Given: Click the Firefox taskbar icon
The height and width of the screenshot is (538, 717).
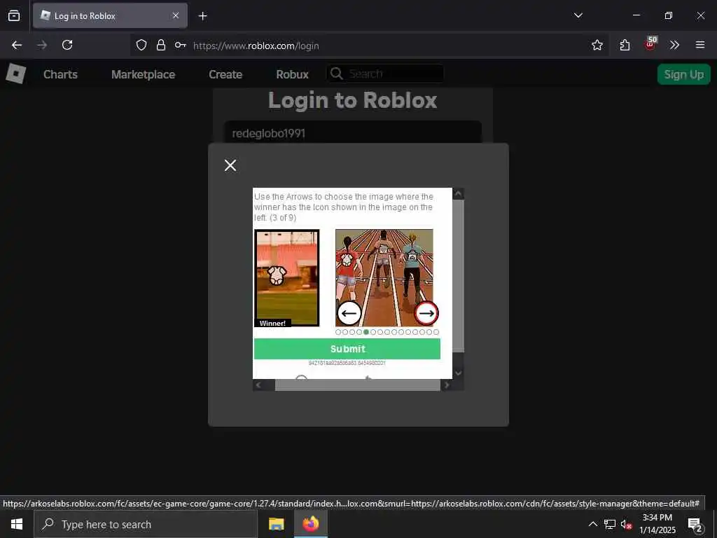Looking at the screenshot, I should [x=310, y=524].
